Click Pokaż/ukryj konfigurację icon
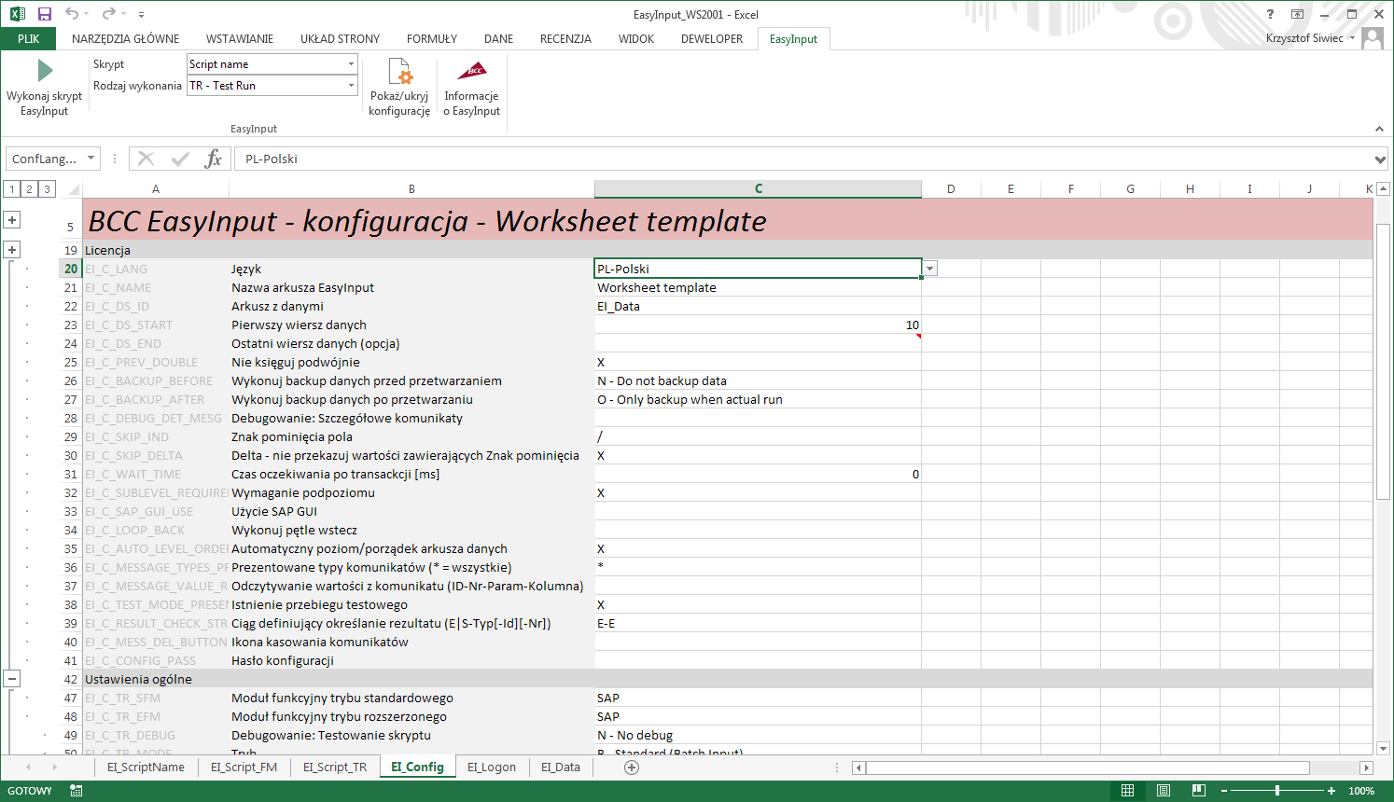Viewport: 1394px width, 802px height. coord(399,72)
